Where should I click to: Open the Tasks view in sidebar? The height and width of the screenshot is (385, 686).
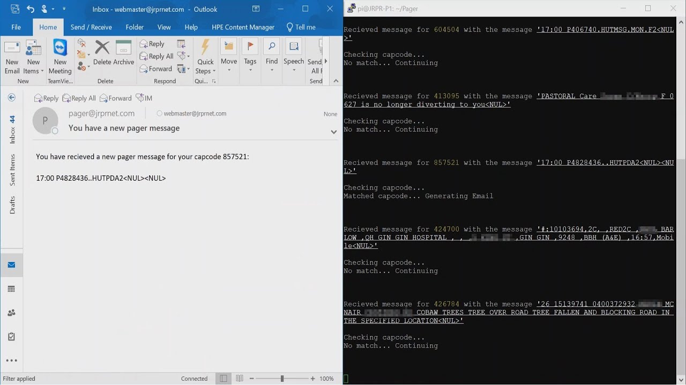(x=11, y=336)
